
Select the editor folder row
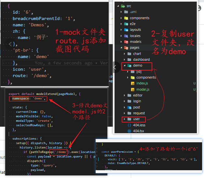coord(156,95)
